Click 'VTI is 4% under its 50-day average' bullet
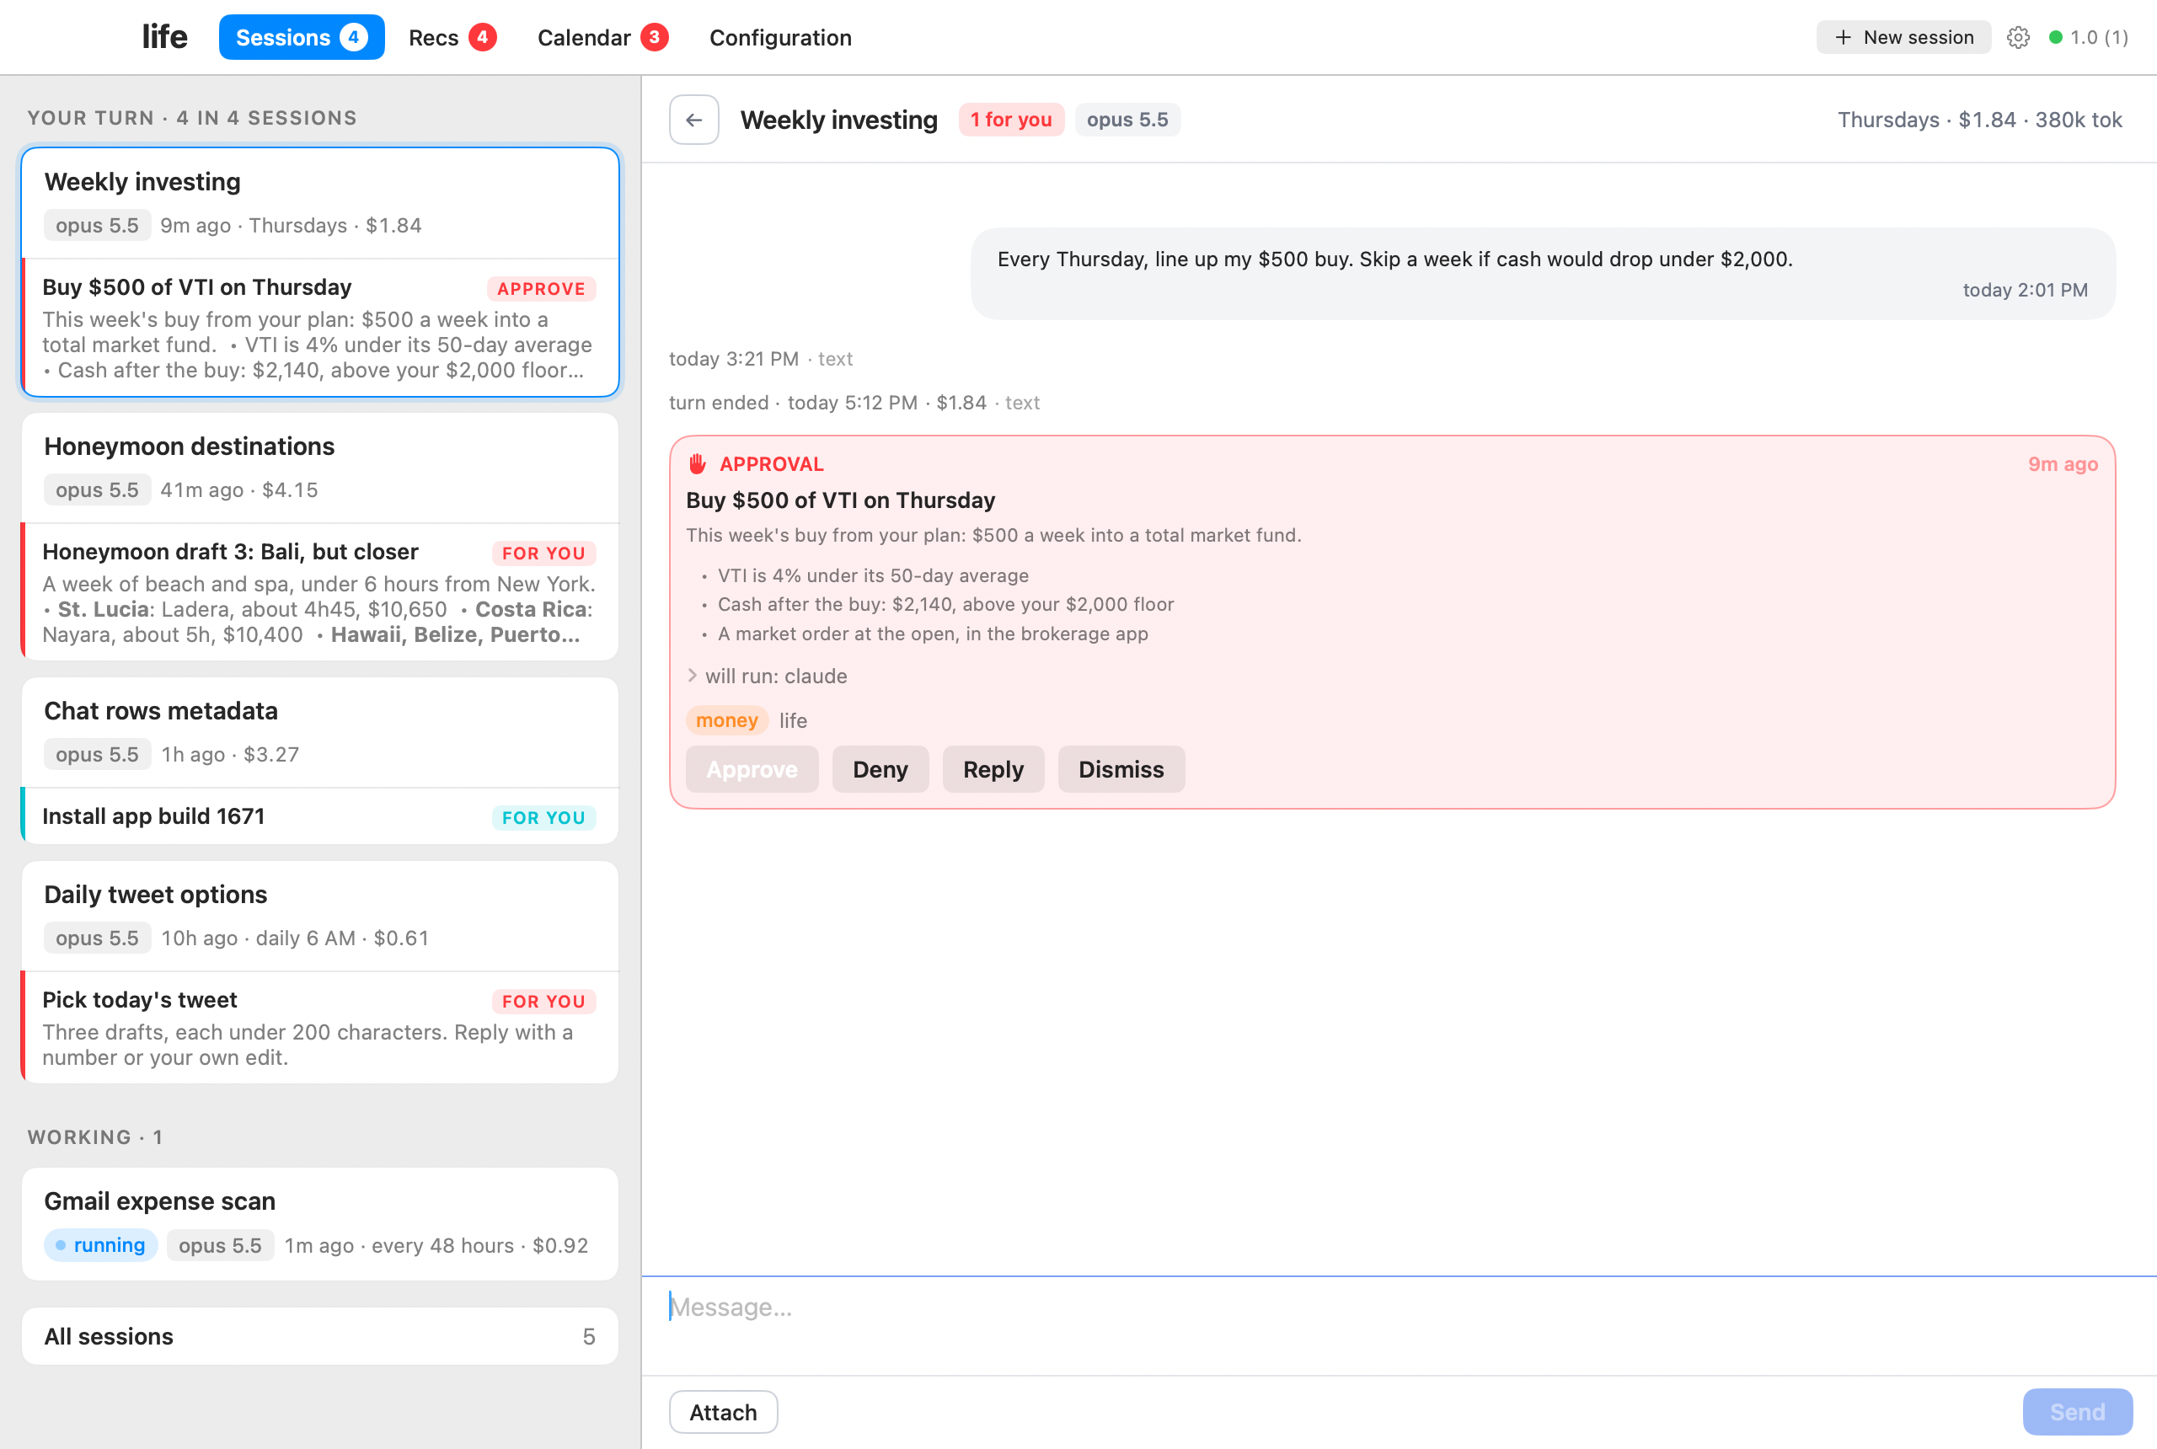 (874, 575)
